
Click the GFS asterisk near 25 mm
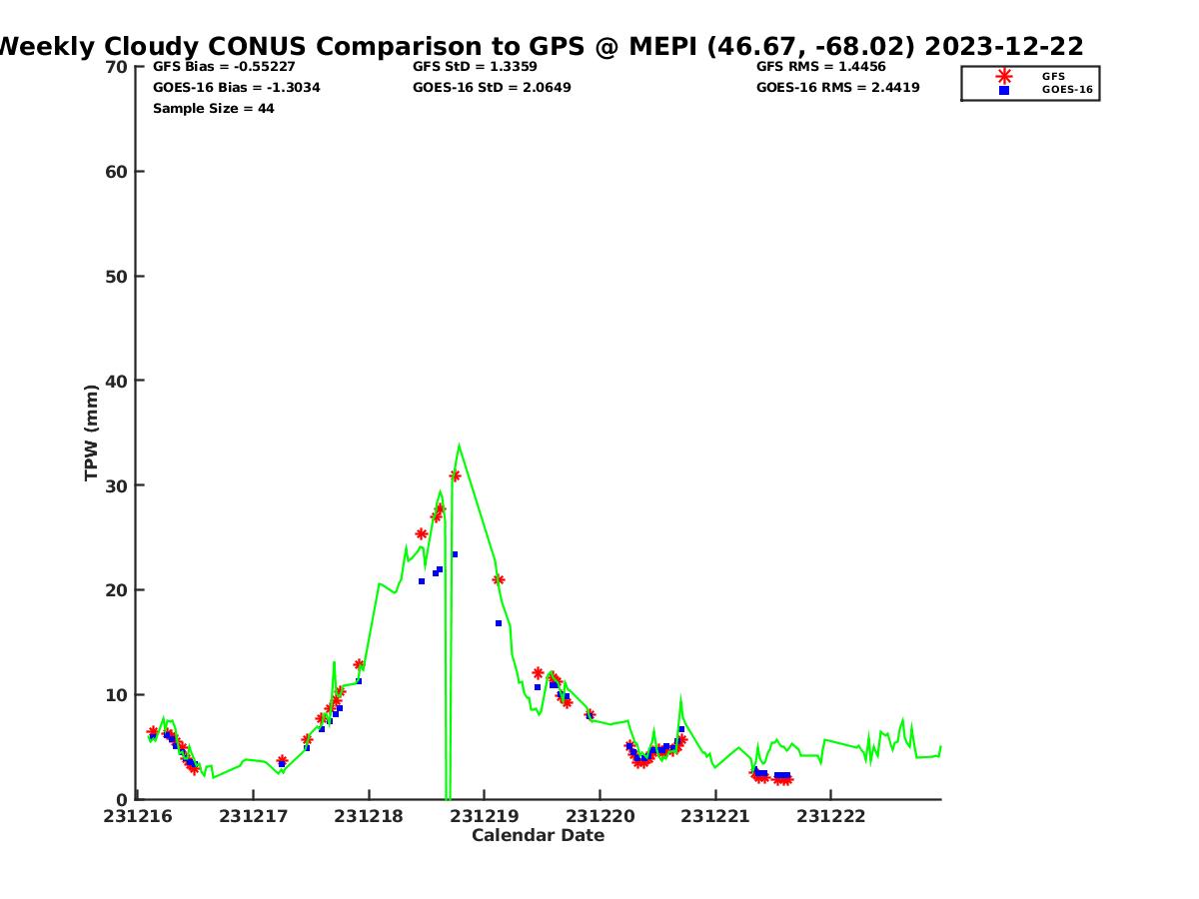pyautogui.click(x=422, y=533)
